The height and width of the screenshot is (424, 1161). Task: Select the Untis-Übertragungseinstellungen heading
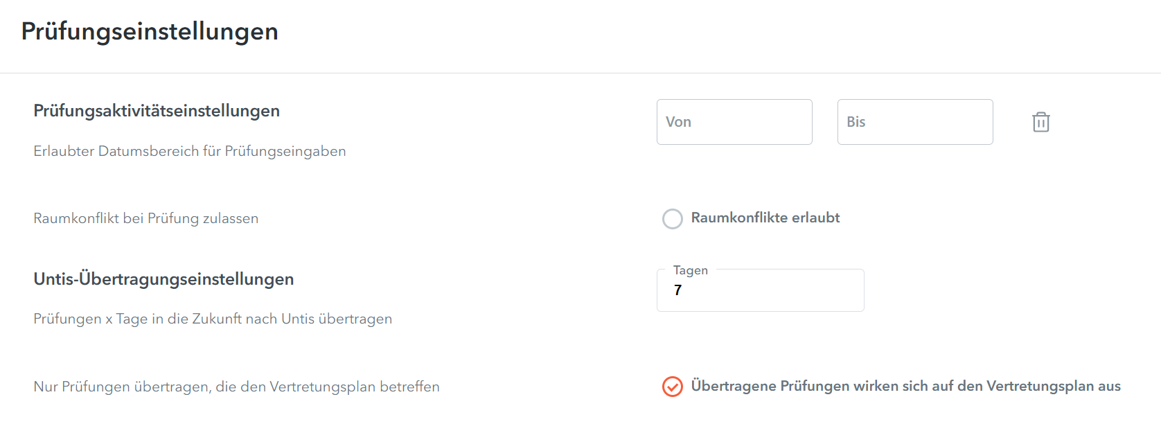coord(163,279)
